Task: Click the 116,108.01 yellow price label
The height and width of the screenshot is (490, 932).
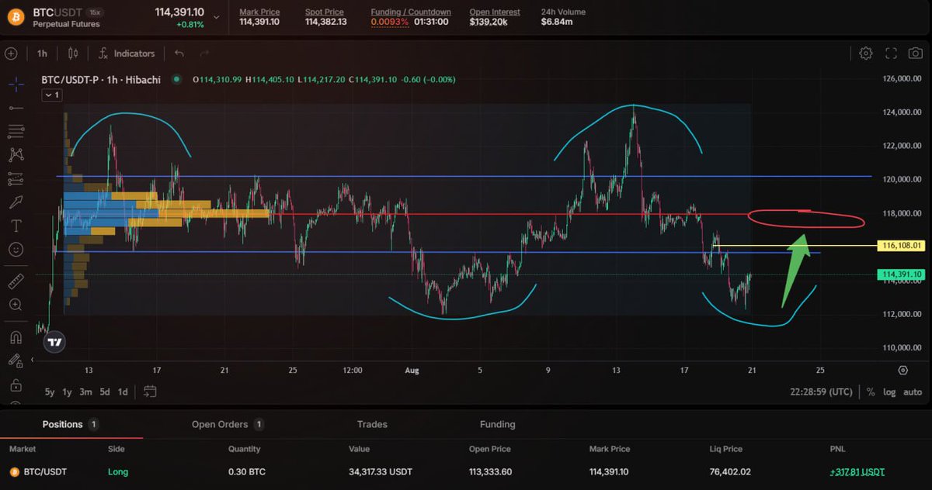Action: click(902, 245)
